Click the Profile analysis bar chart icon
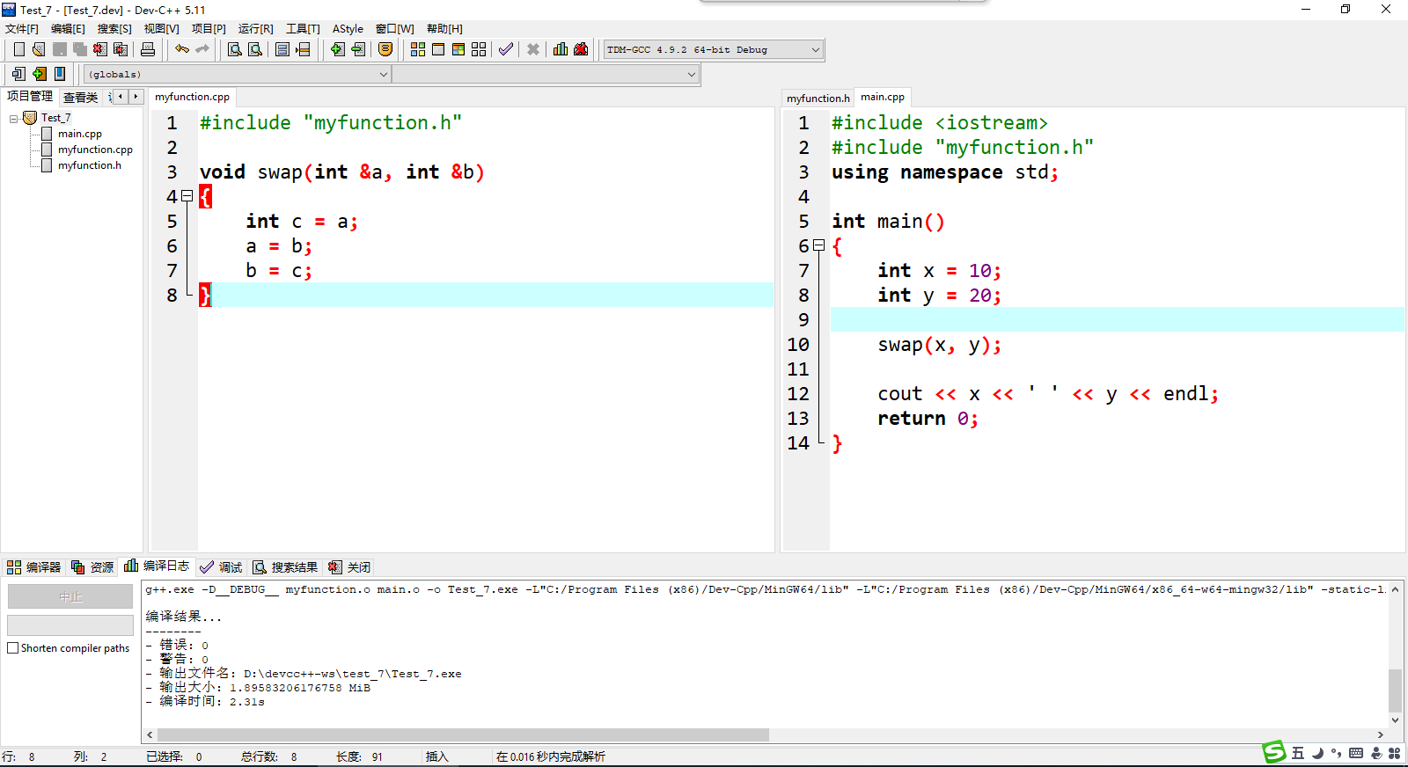 561,49
